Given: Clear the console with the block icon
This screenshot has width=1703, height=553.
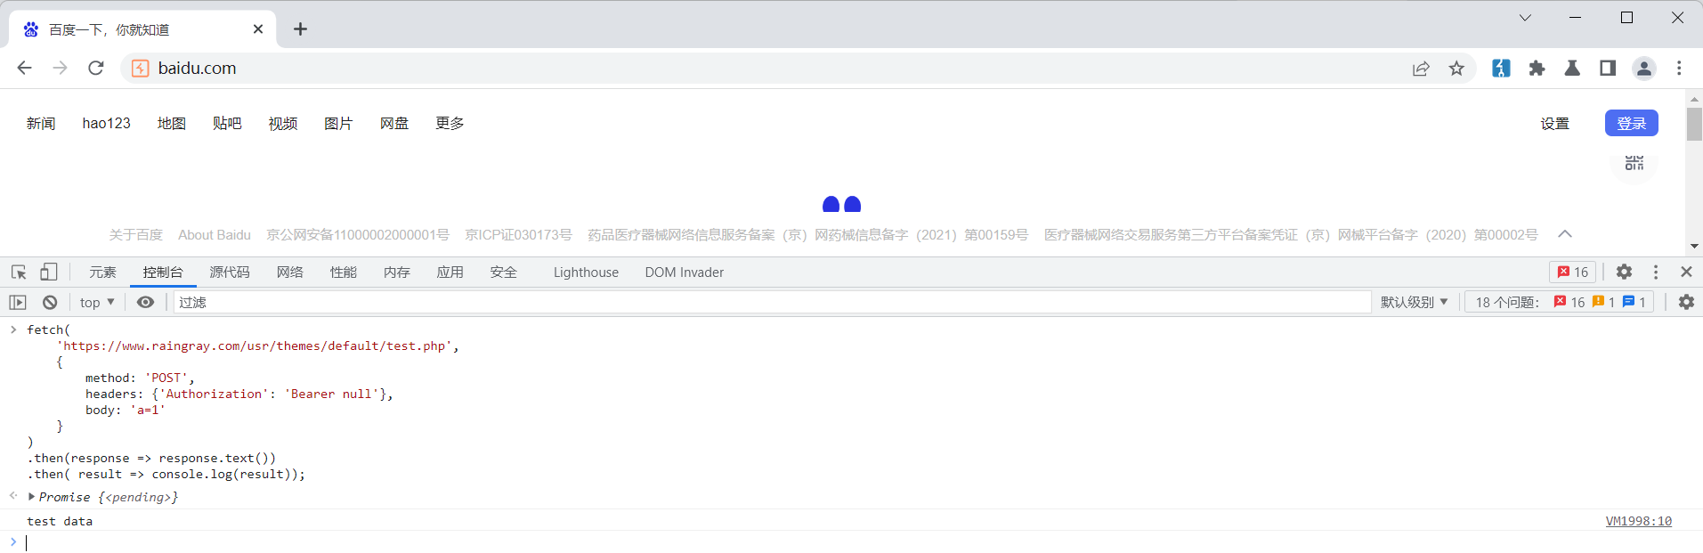Looking at the screenshot, I should [50, 303].
